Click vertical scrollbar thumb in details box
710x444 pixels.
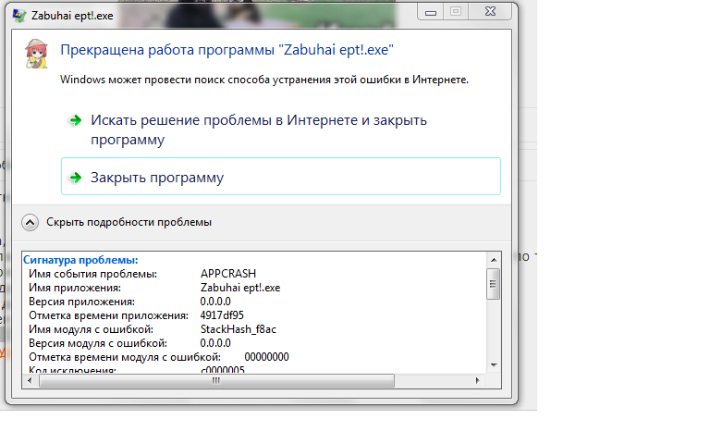(494, 284)
